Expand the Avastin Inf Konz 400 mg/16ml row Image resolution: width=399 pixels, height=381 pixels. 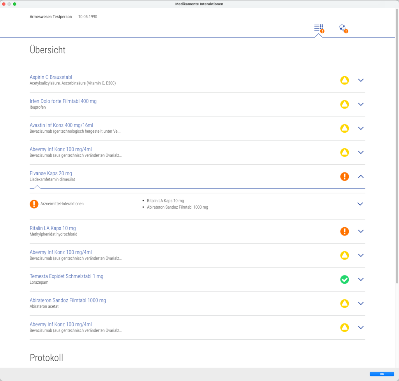[361, 128]
